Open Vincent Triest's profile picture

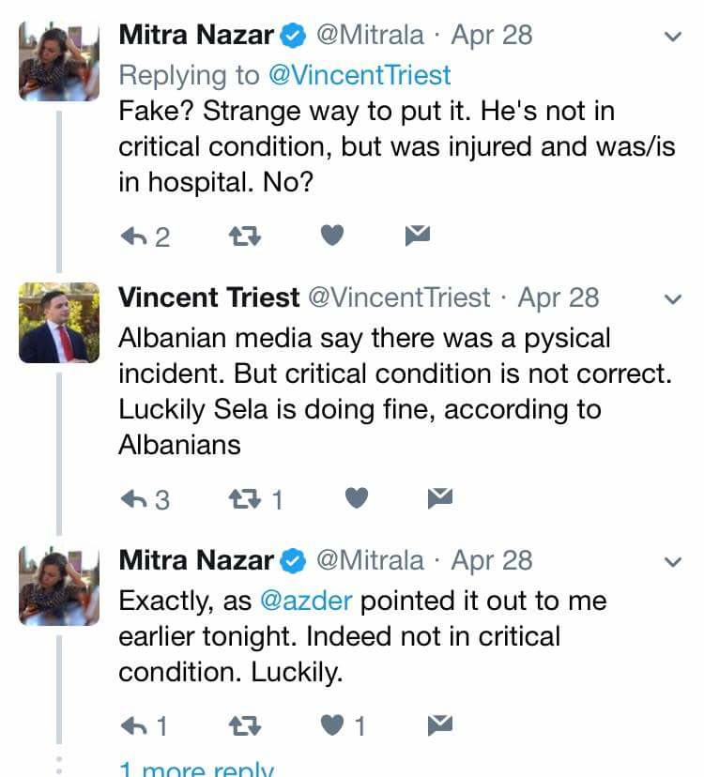58,323
